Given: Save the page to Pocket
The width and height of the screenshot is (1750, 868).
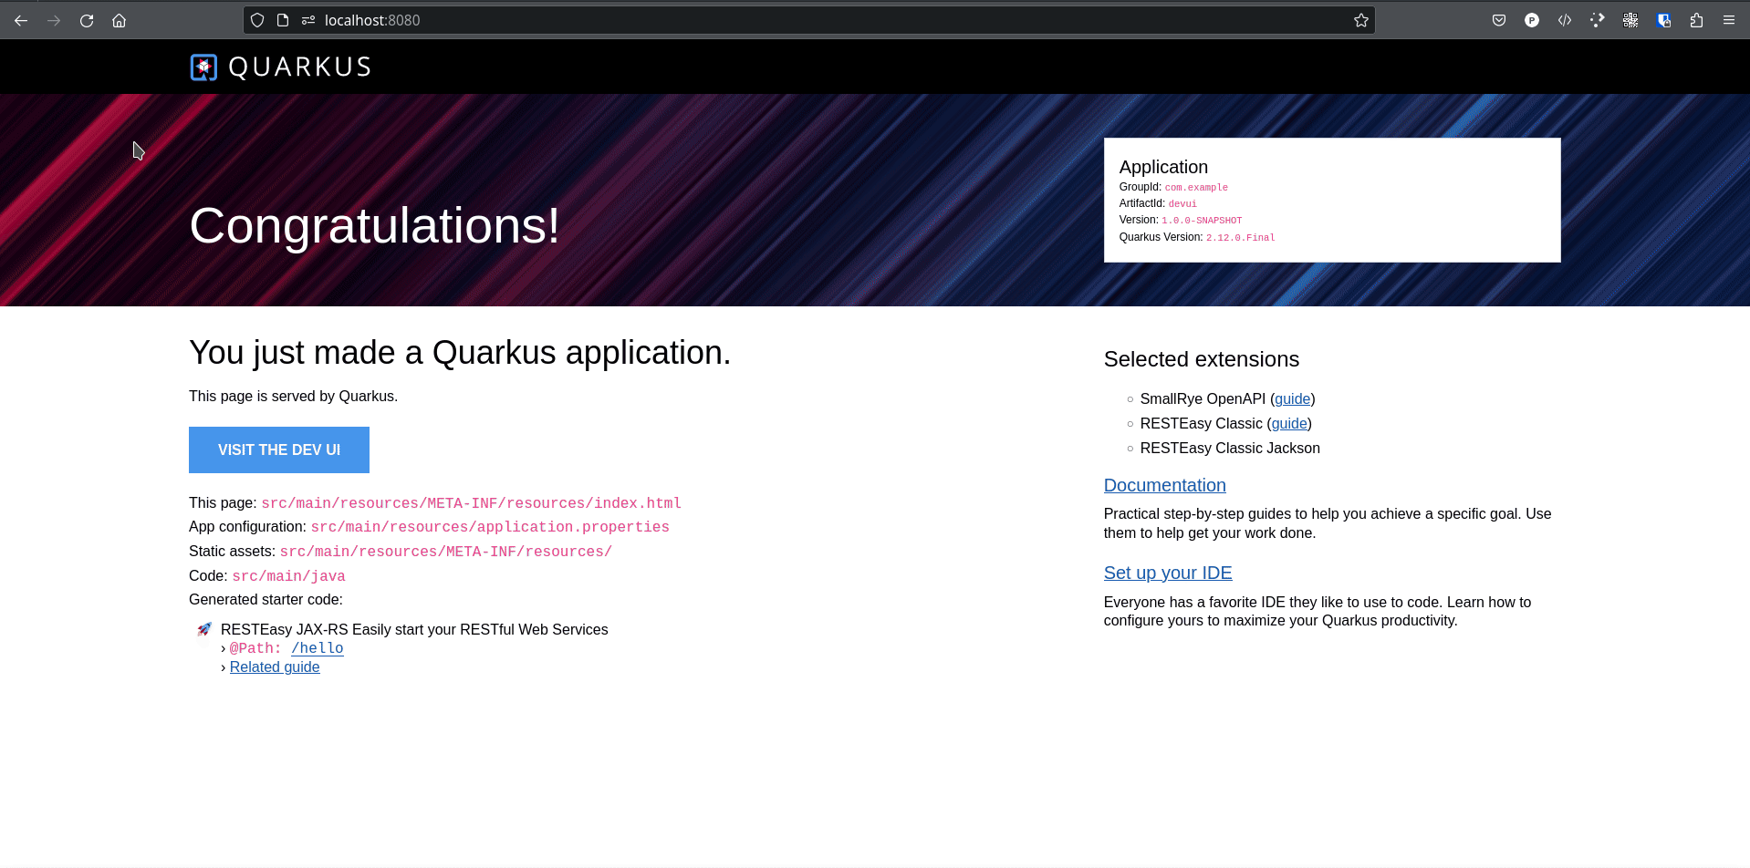Looking at the screenshot, I should (x=1499, y=20).
